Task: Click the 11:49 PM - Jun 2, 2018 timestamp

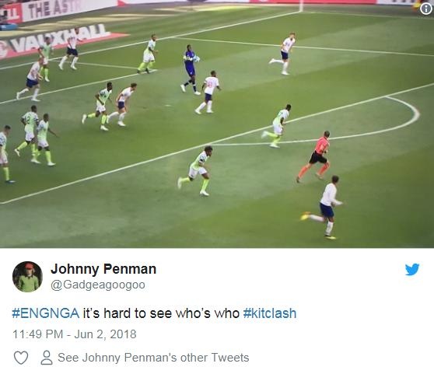Action: (x=75, y=334)
